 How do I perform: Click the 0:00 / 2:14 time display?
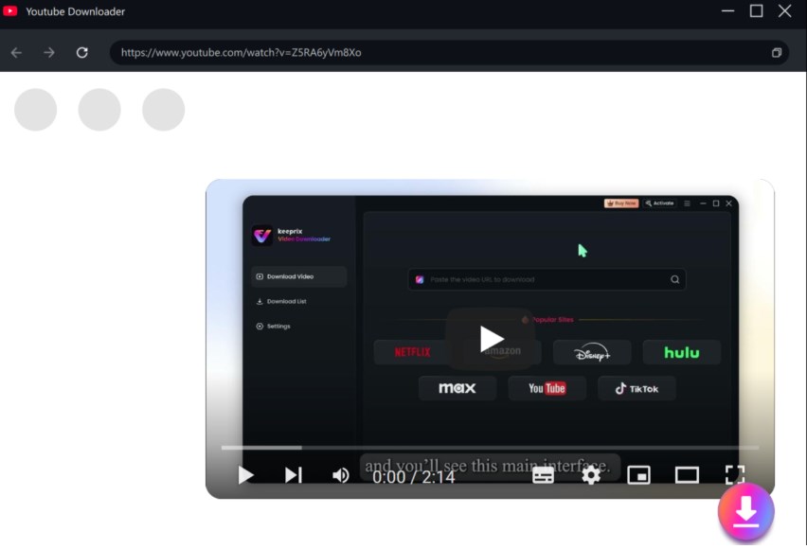point(413,477)
